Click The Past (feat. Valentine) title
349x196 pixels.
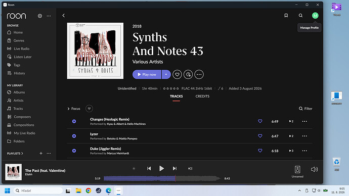45,170
